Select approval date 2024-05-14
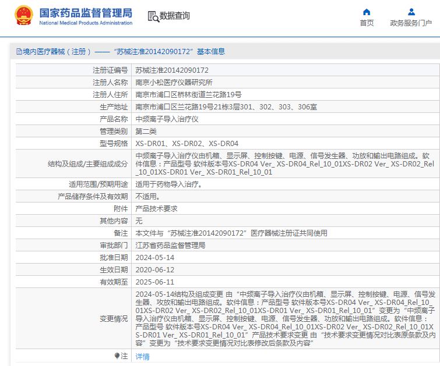The width and height of the screenshot is (440, 366). tap(155, 258)
